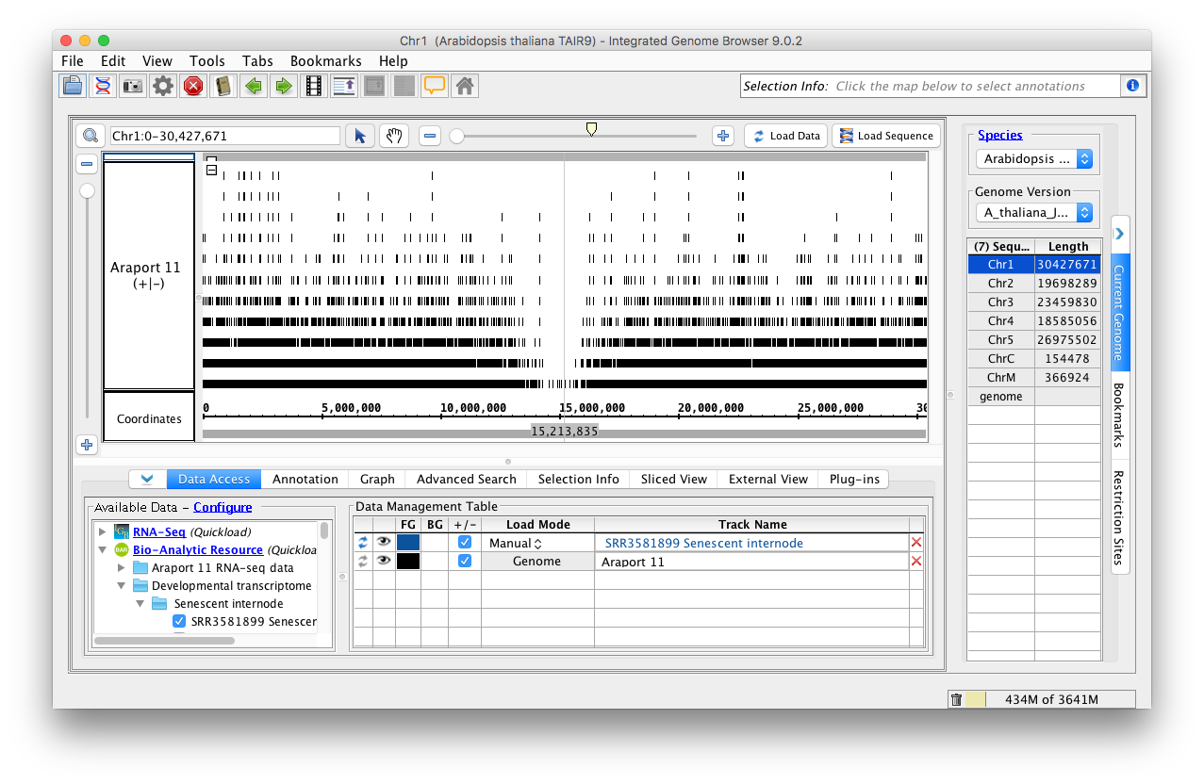Switch to the Advanced Search tab
This screenshot has height=784, width=1204.
(x=466, y=479)
